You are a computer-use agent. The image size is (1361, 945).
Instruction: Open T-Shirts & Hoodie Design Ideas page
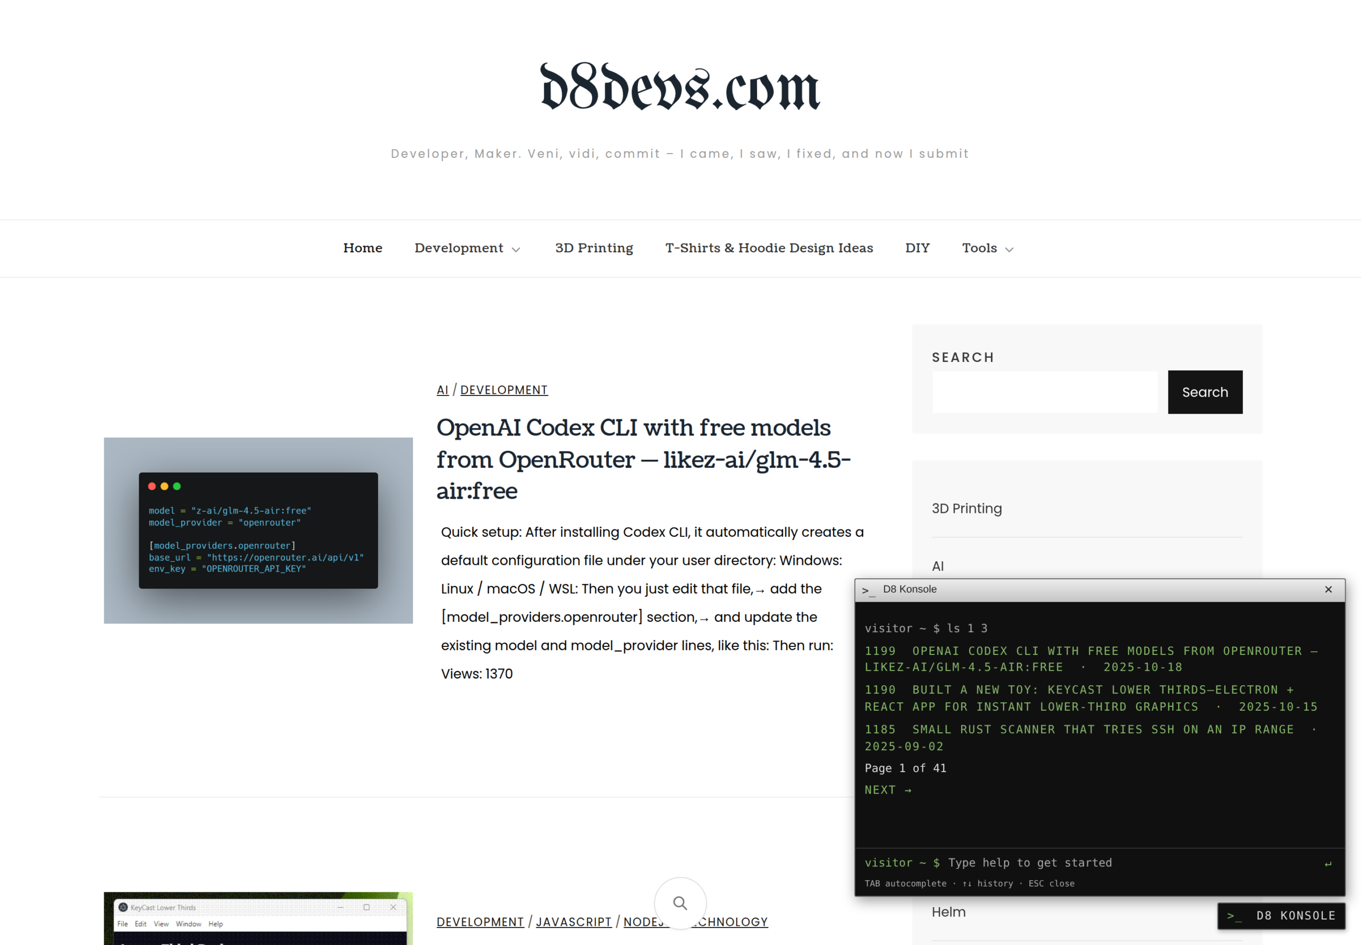pyautogui.click(x=769, y=248)
